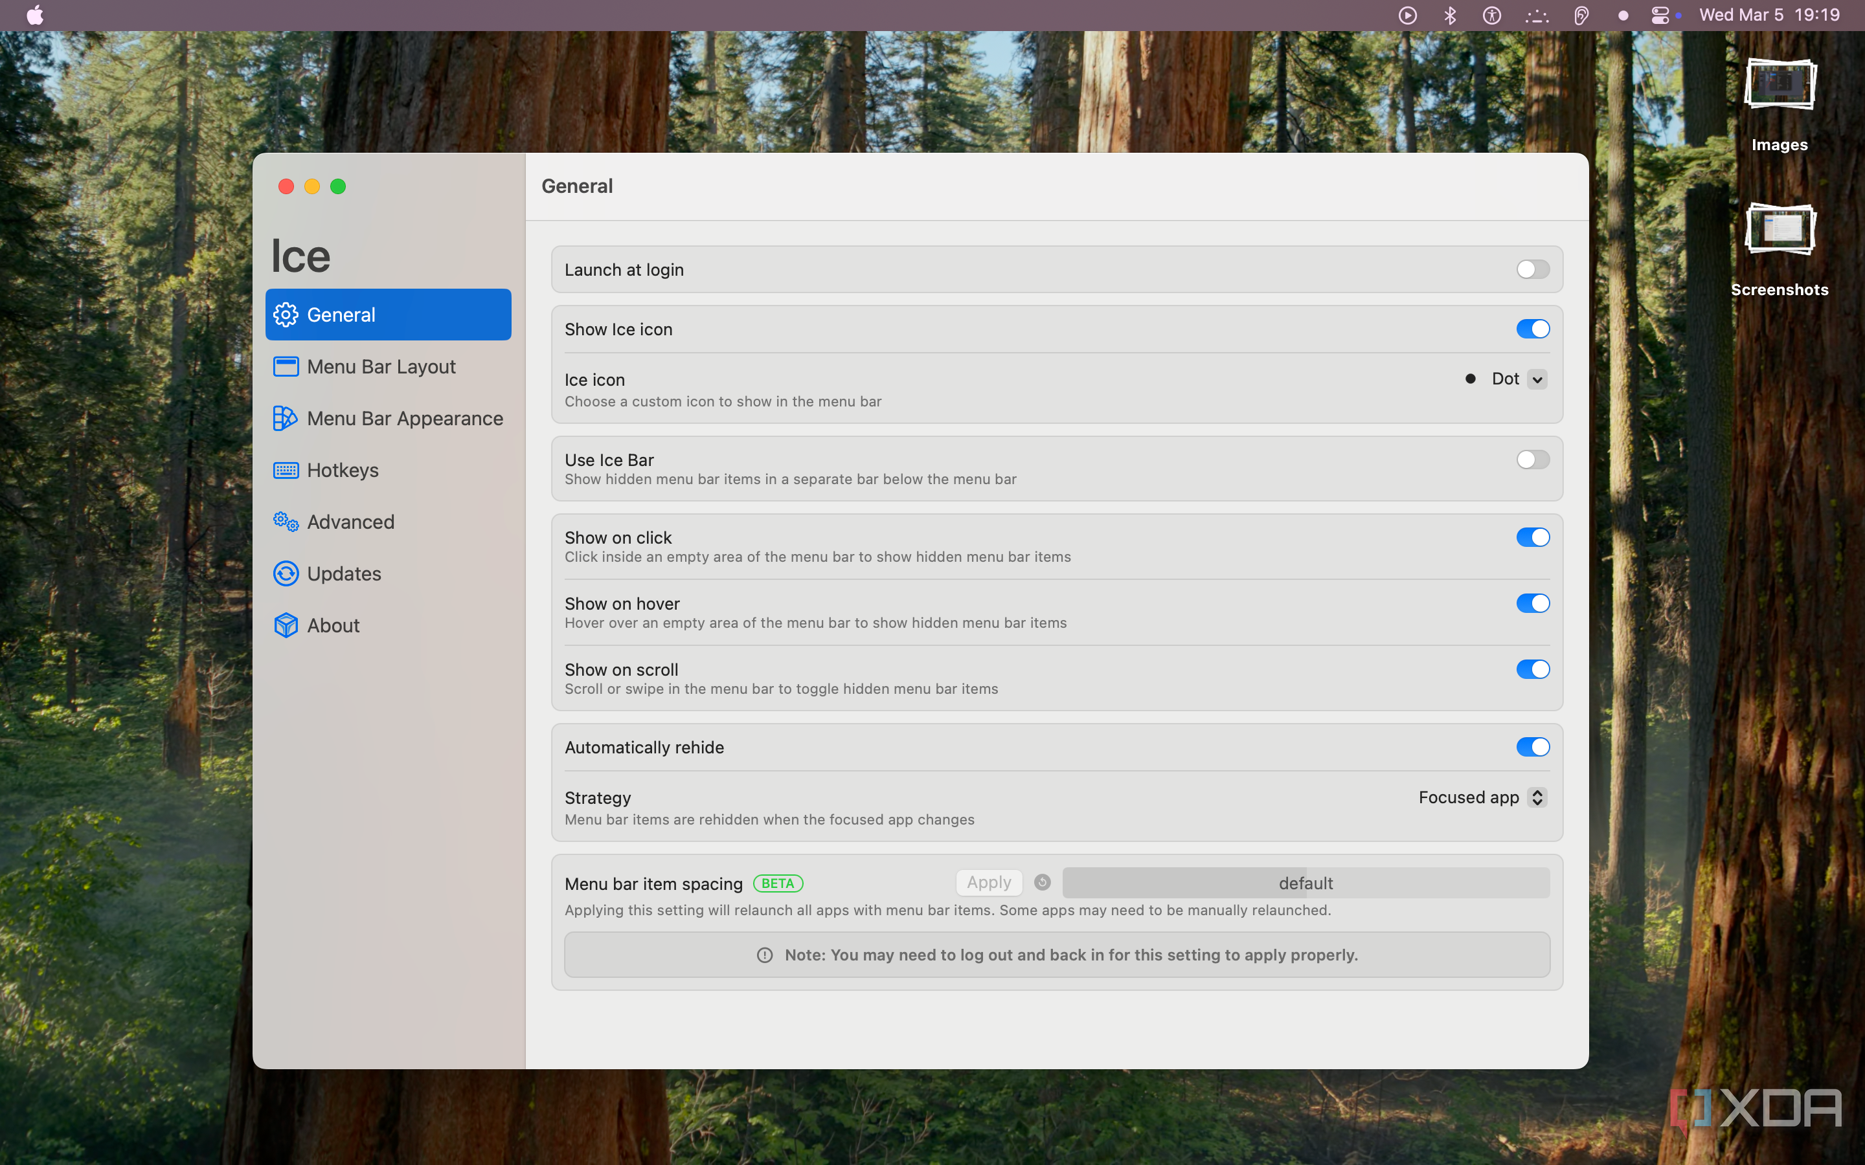The width and height of the screenshot is (1865, 1165).
Task: Open the Advanced section
Action: [x=388, y=522]
